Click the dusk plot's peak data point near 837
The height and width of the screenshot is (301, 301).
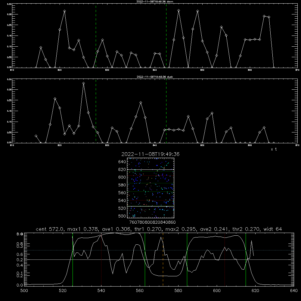pyautogui.click(x=141, y=103)
